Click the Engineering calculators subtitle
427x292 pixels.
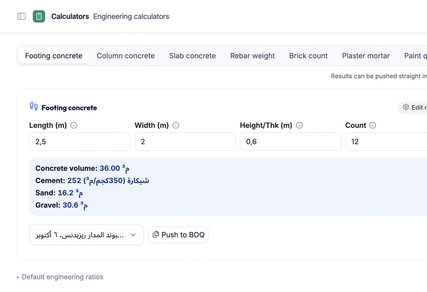click(131, 16)
